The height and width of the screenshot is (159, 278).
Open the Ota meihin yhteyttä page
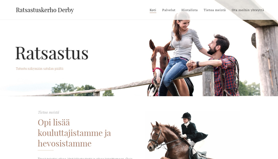(248, 10)
